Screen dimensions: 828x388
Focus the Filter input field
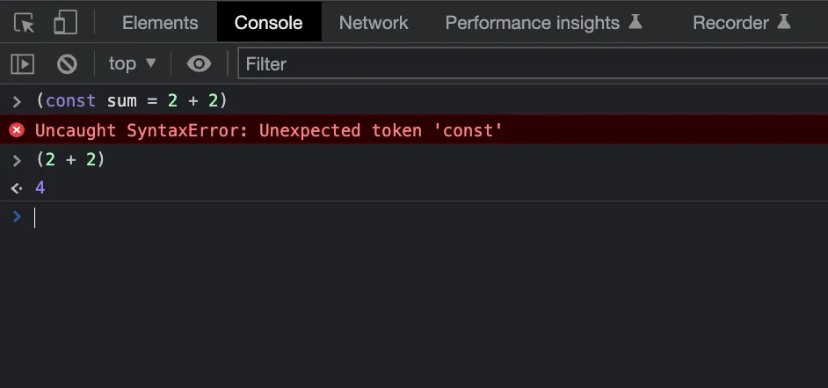[533, 63]
